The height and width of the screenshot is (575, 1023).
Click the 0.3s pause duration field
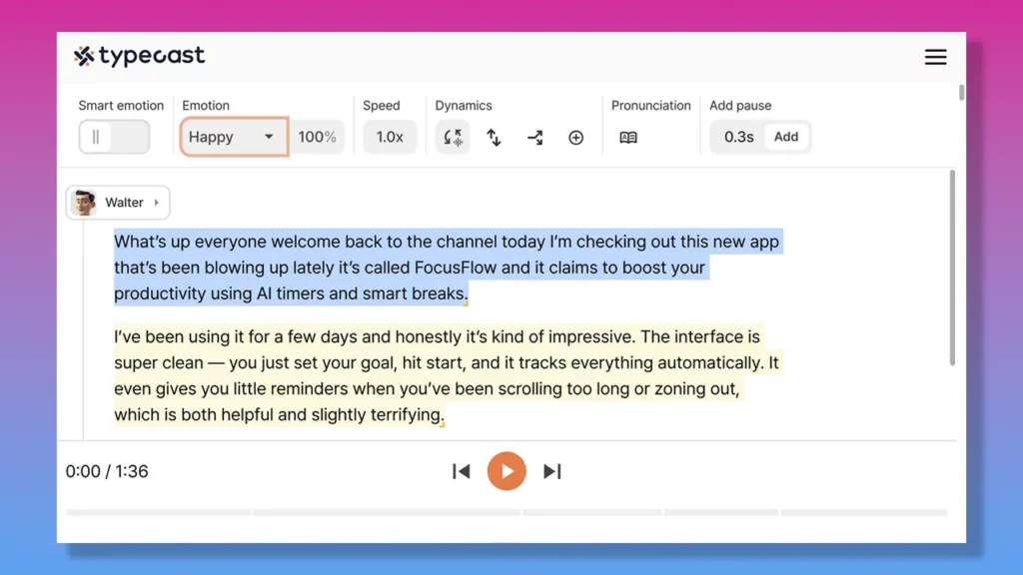[738, 137]
